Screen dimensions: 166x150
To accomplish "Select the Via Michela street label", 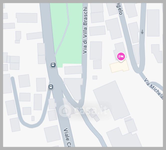I will coord(154,89).
